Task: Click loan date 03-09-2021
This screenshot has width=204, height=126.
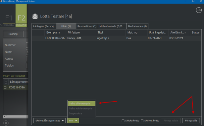Action: tap(155, 38)
